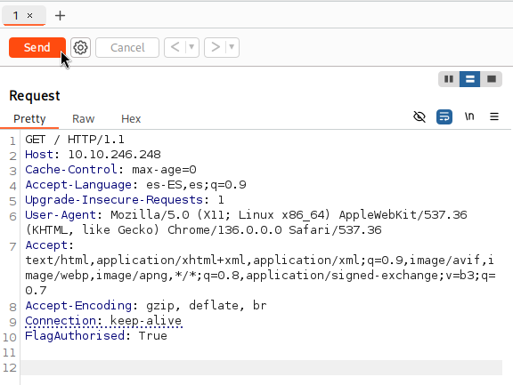513x385 pixels.
Task: Click the Accept-Encoding header line
Action: (146, 306)
